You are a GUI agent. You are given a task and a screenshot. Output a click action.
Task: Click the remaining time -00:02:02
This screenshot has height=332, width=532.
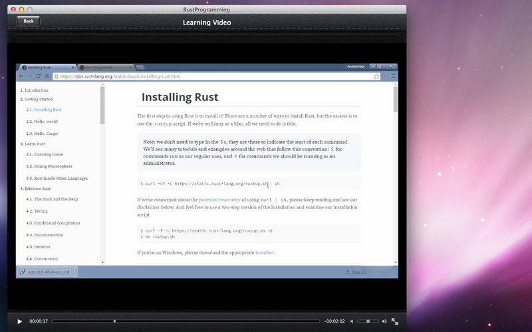334,321
